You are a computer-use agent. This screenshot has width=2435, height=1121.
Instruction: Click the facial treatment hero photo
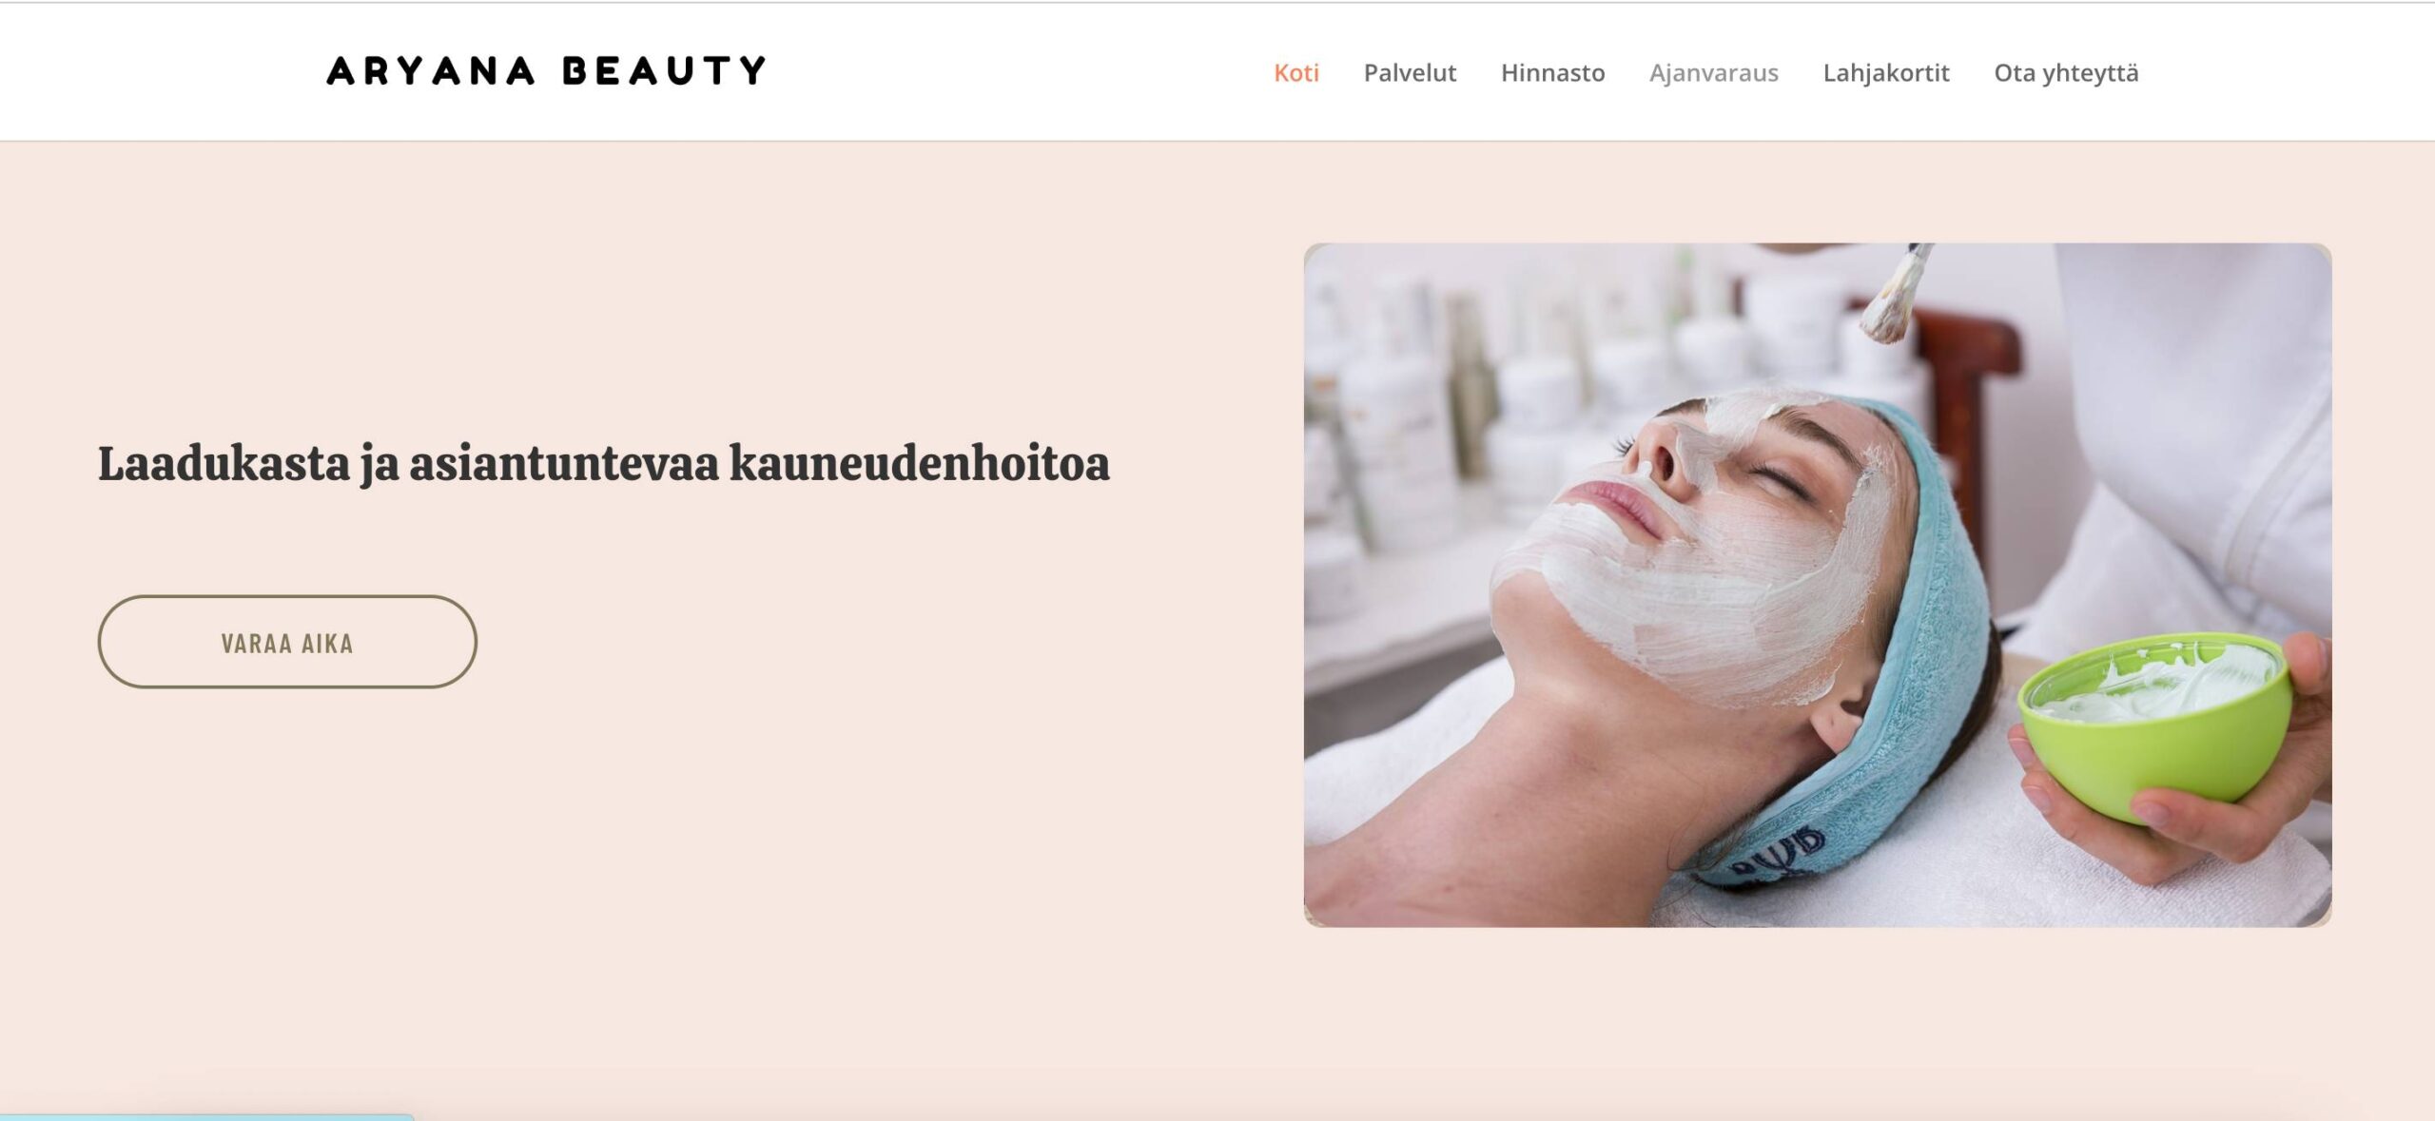[x=1817, y=585]
